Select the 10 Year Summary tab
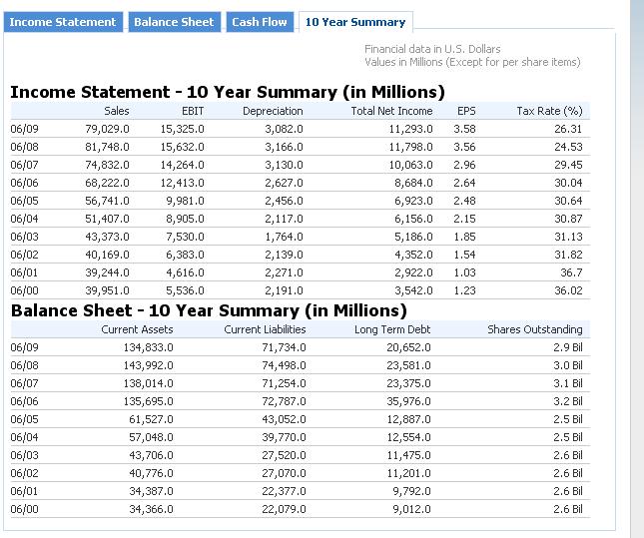Viewport: 644px width, 538px height. click(355, 22)
